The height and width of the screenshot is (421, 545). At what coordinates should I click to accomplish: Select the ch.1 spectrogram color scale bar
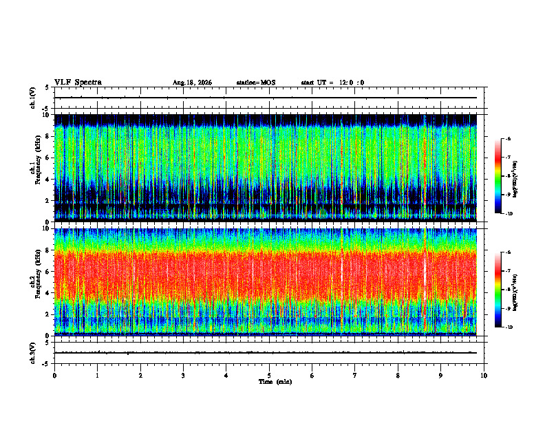click(x=498, y=176)
